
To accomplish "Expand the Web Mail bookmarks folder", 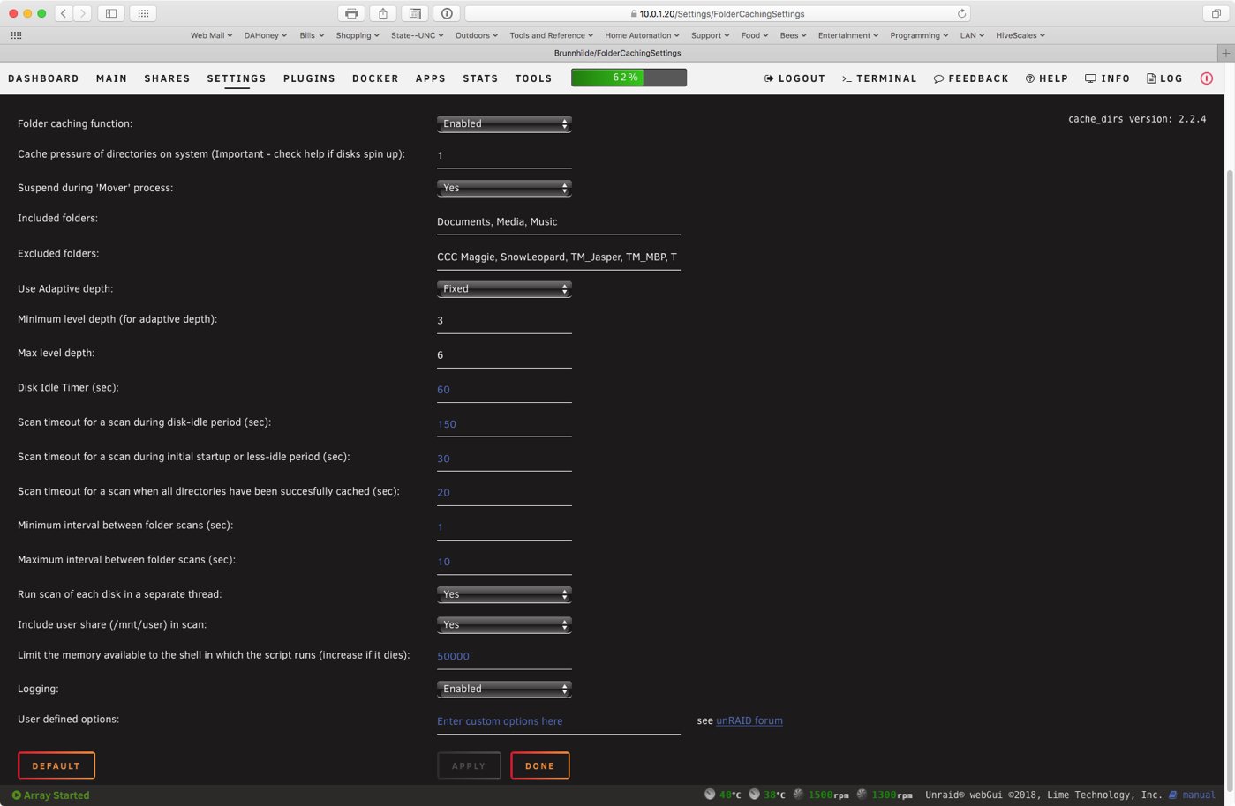I will (x=211, y=35).
